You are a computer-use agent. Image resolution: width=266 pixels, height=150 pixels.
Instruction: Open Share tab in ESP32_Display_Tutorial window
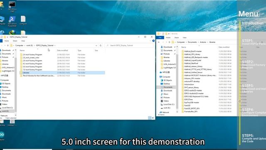pyautogui.click(x=15, y=41)
